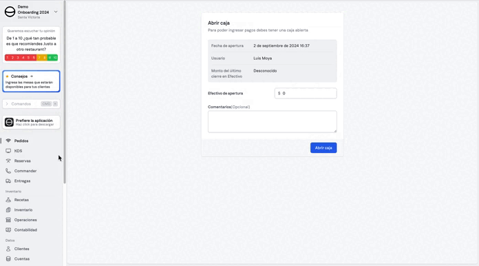
Task: Open the Consejos tips card
Action: tap(31, 81)
